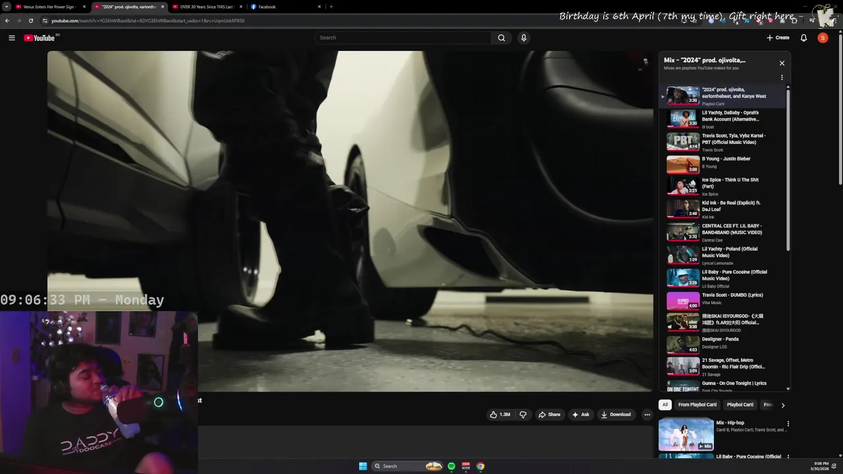
Task: Open the taskbar clock at 9:06 PM
Action: [821, 466]
